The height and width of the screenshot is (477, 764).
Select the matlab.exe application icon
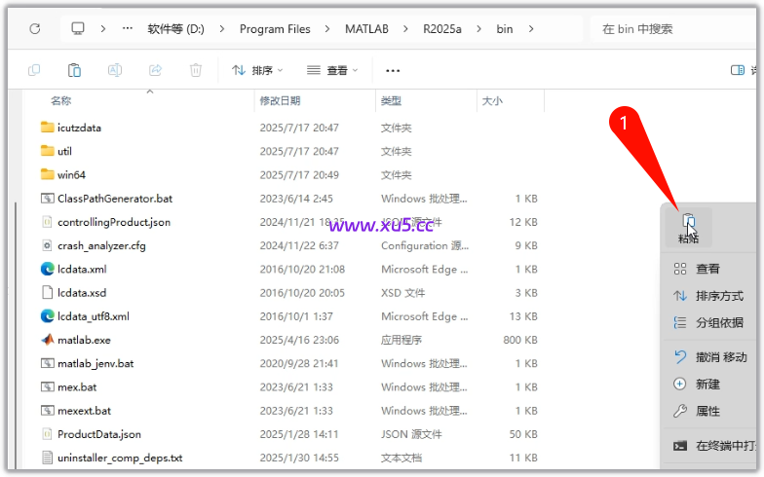point(48,340)
